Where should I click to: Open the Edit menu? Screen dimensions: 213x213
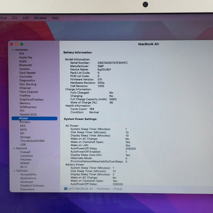(x=26, y=18)
